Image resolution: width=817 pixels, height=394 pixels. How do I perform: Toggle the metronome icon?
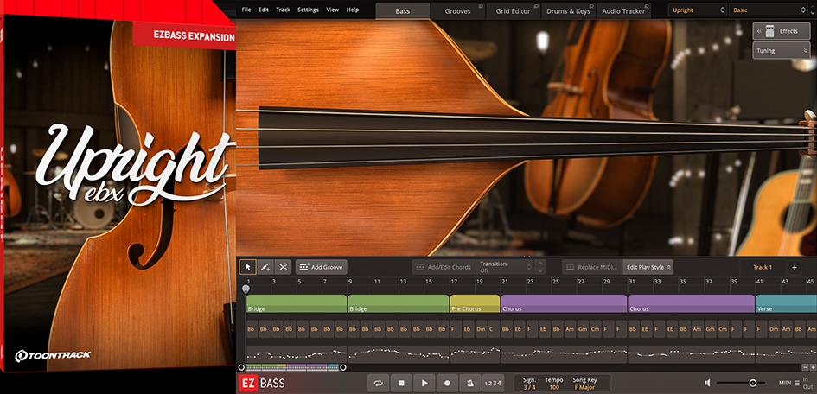point(470,383)
